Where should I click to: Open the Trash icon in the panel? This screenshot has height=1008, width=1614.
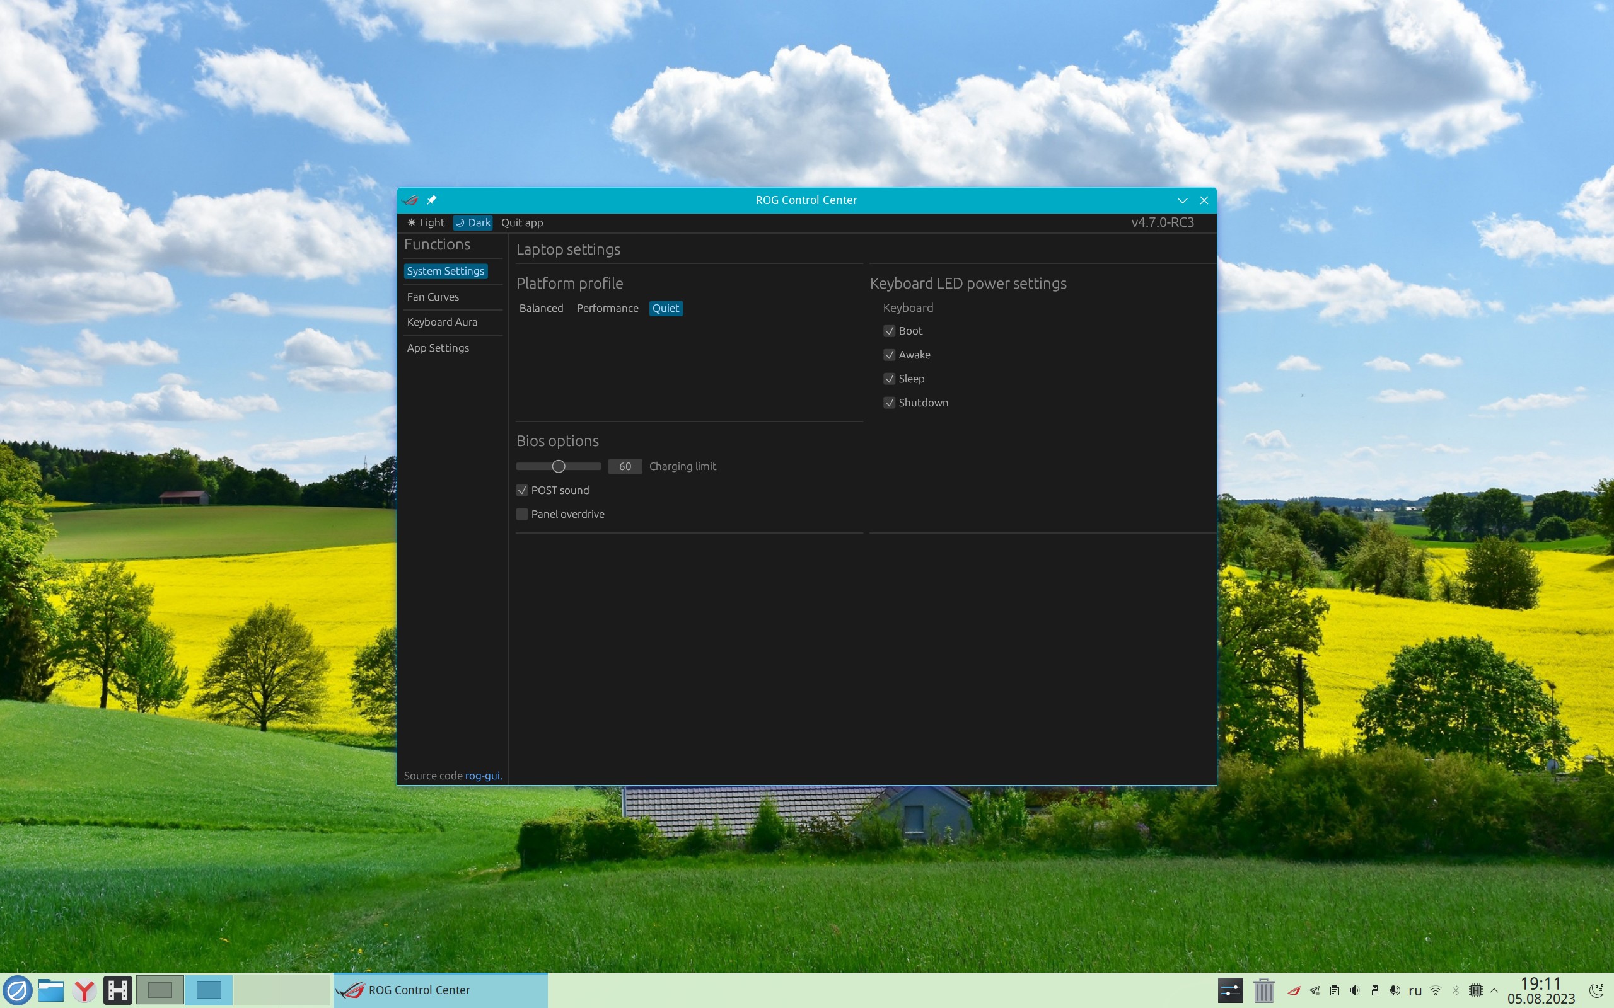coord(1263,990)
